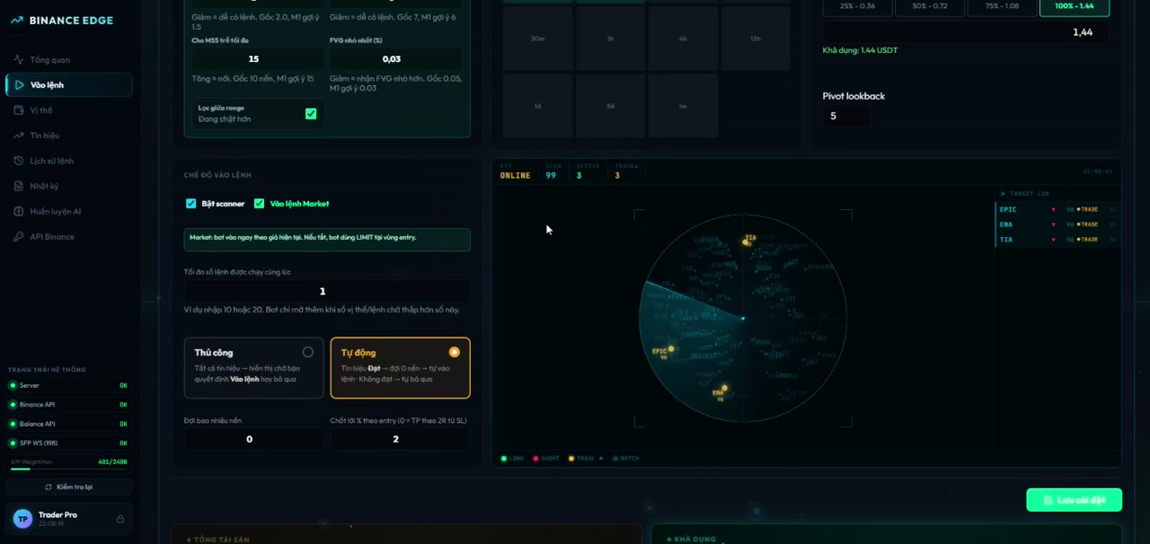Click the SCAN count 99
The image size is (1150, 544).
[x=551, y=175]
